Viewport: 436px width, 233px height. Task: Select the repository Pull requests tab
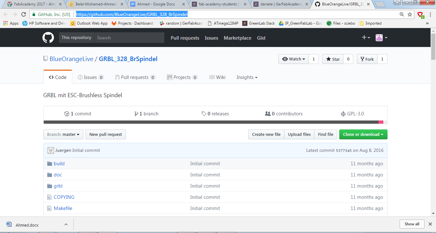(x=135, y=77)
